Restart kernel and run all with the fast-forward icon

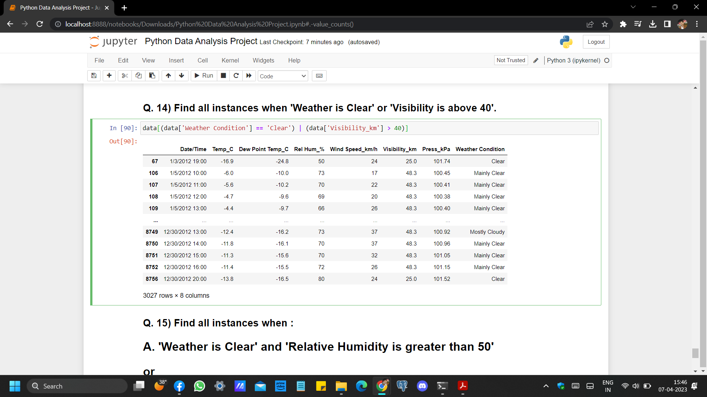click(249, 76)
